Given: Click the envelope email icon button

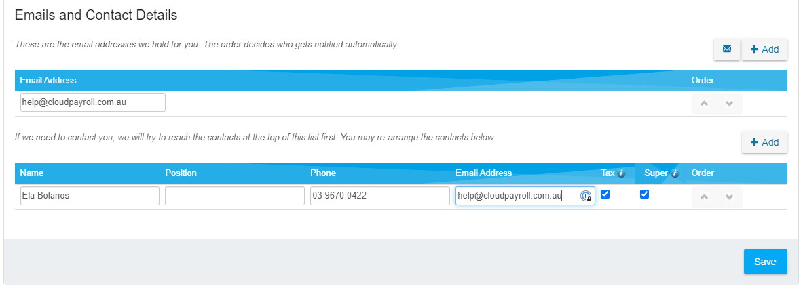Looking at the screenshot, I should pos(727,49).
